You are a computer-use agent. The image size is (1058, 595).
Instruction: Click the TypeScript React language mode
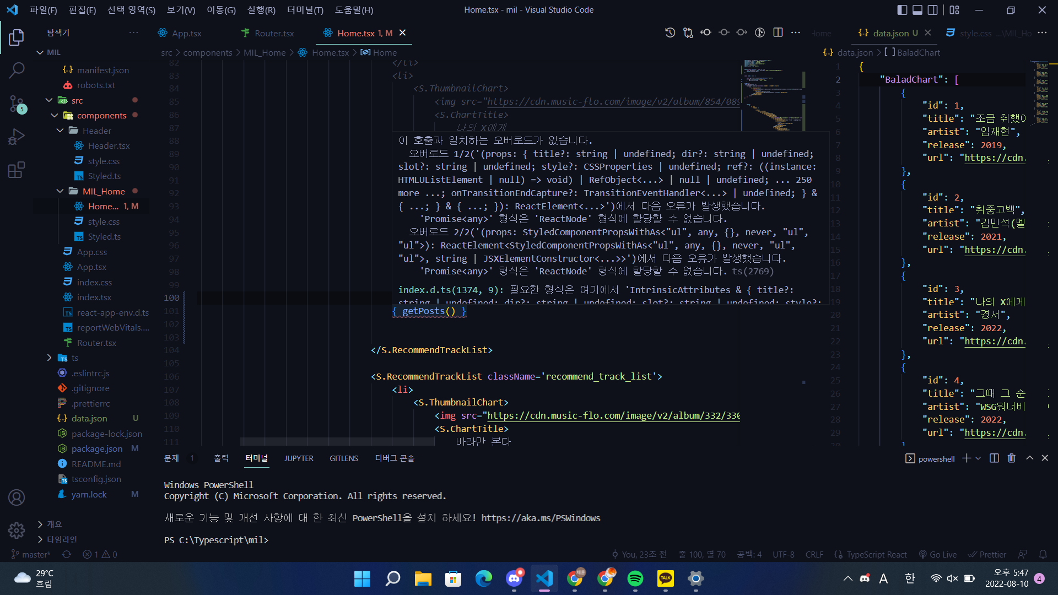876,554
